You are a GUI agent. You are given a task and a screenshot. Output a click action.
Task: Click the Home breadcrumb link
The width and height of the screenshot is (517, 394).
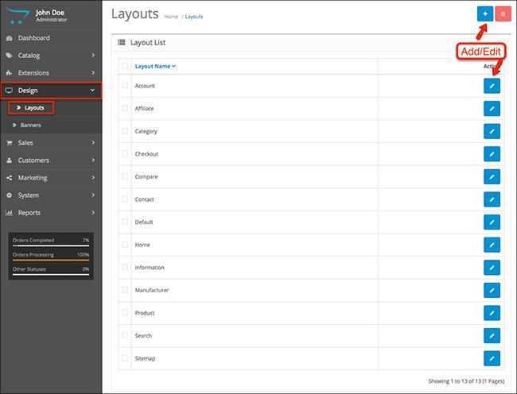click(171, 16)
